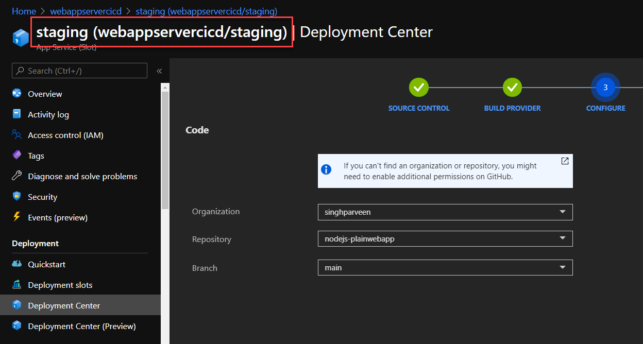Open the Branch dropdown set to main

[562, 267]
